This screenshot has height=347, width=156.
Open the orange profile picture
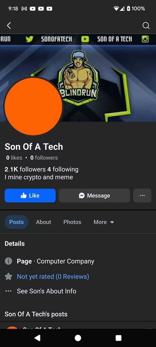33,106
